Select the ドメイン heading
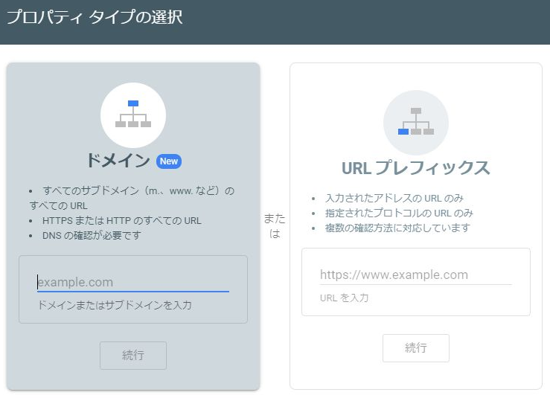This screenshot has width=550, height=398. tap(118, 161)
